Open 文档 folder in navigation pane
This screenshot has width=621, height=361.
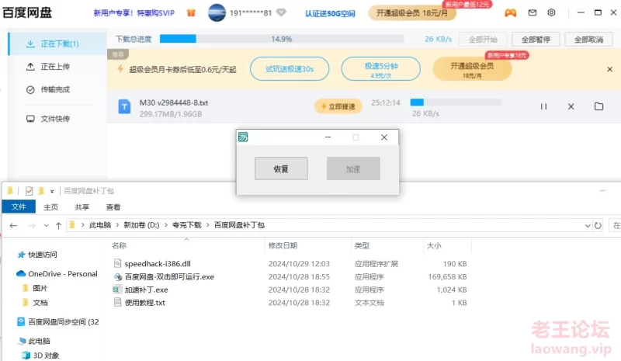[x=40, y=303]
